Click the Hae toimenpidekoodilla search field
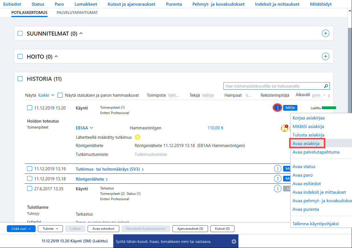The height and width of the screenshot is (248, 352). 274,86
